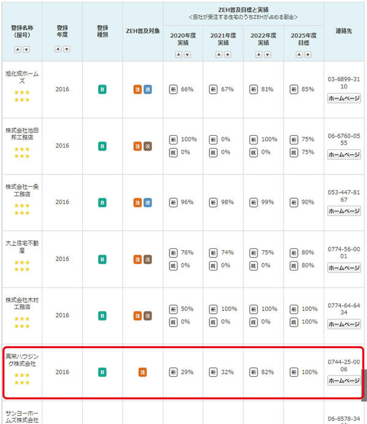This screenshot has height=424, width=367.
Task: Sort 登録年度 column ascending
Action: click(x=58, y=49)
